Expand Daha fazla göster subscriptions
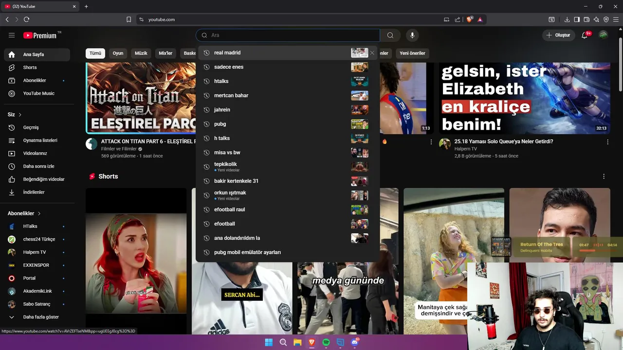Image resolution: width=623 pixels, height=350 pixels. 37,317
